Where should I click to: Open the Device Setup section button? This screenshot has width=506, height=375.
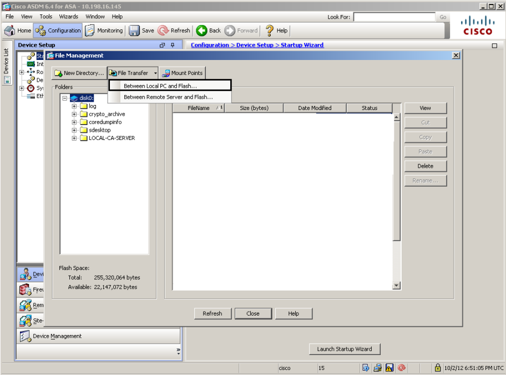coord(31,274)
